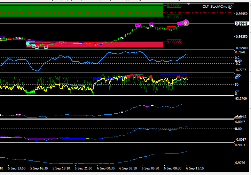Click the red 0.98085 zone label
The image size is (251, 175).
pos(174,42)
